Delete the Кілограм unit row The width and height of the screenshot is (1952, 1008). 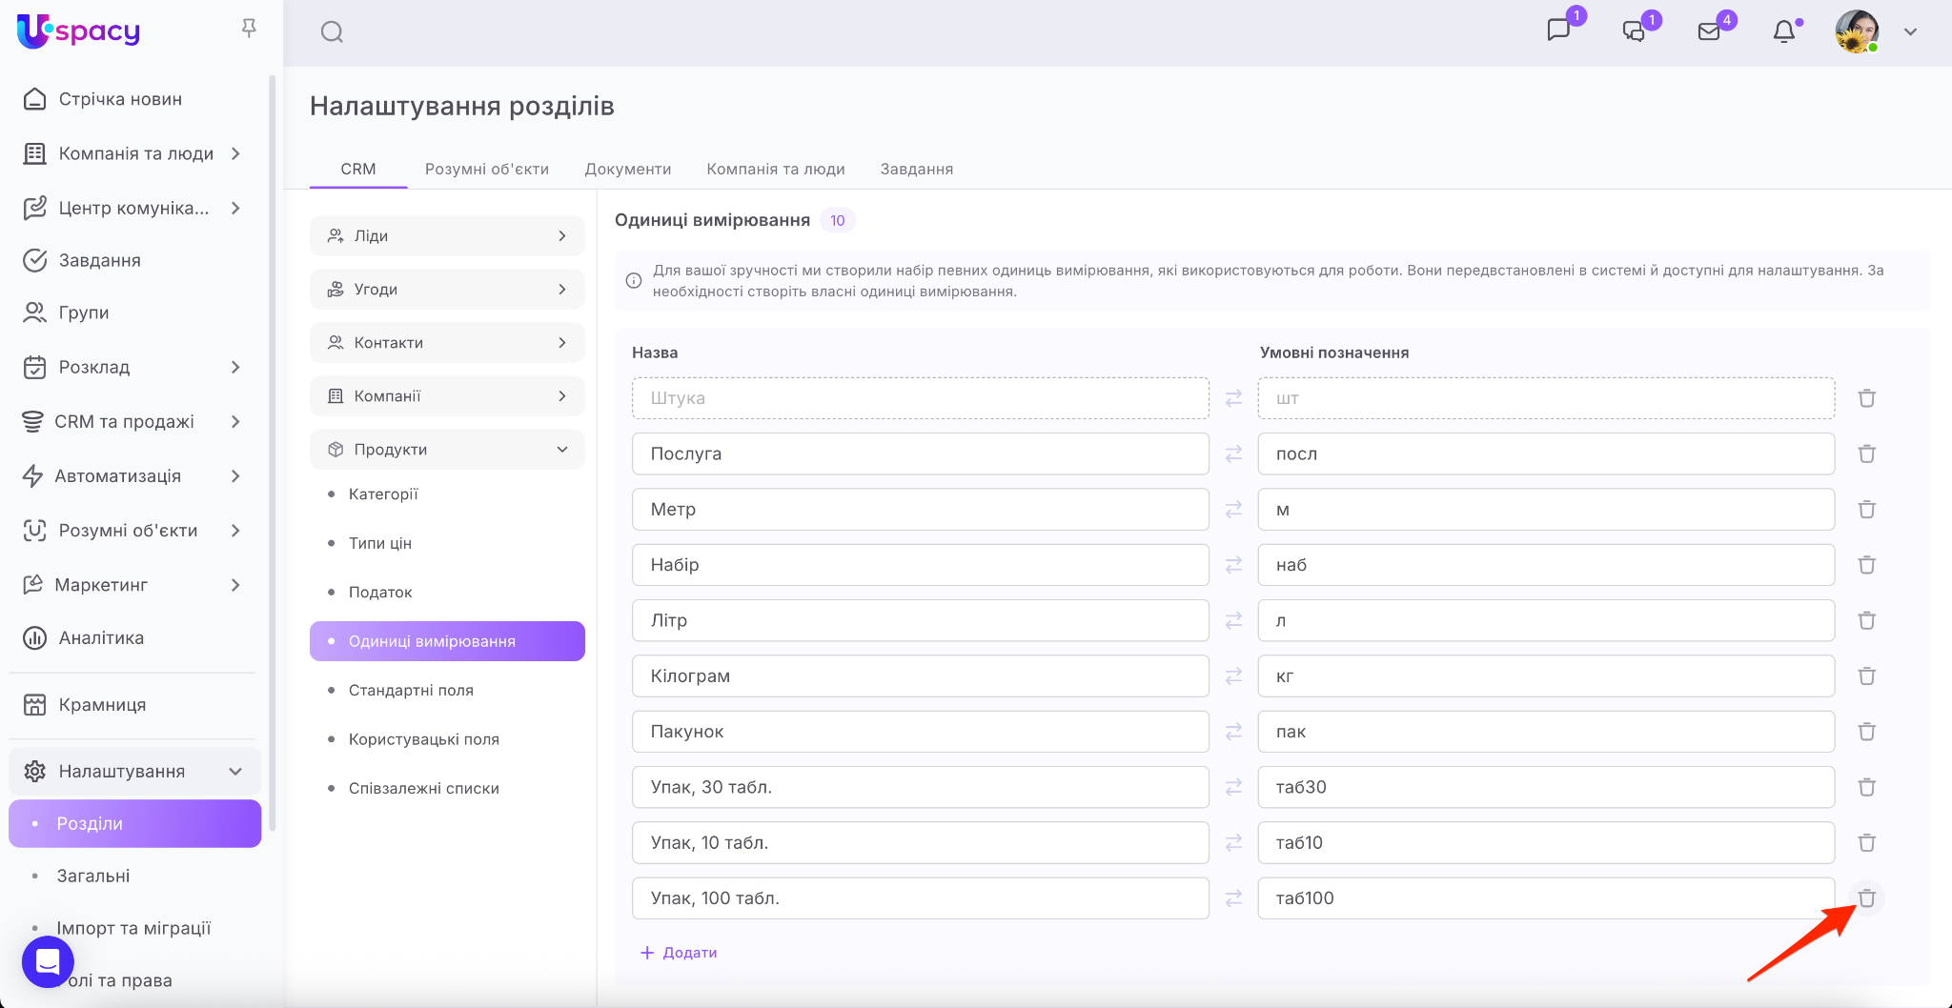point(1866,676)
